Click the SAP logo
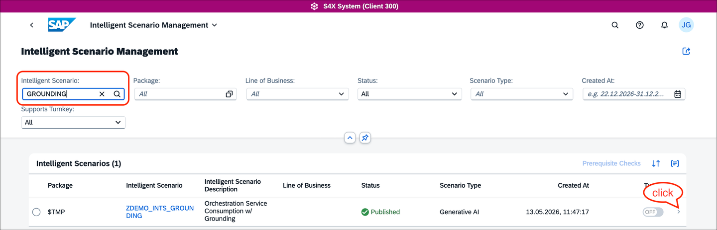The image size is (717, 230). click(x=62, y=25)
